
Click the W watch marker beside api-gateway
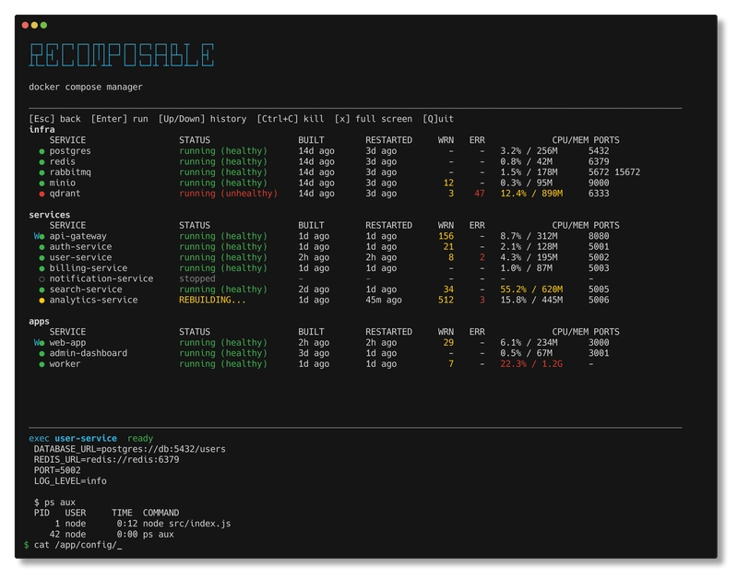pos(36,236)
